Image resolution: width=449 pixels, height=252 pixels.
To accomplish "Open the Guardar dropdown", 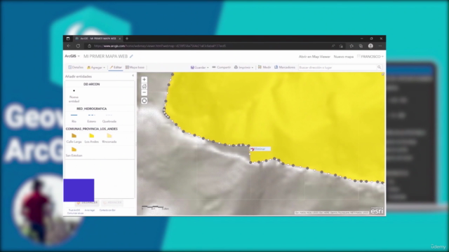I will (199, 67).
